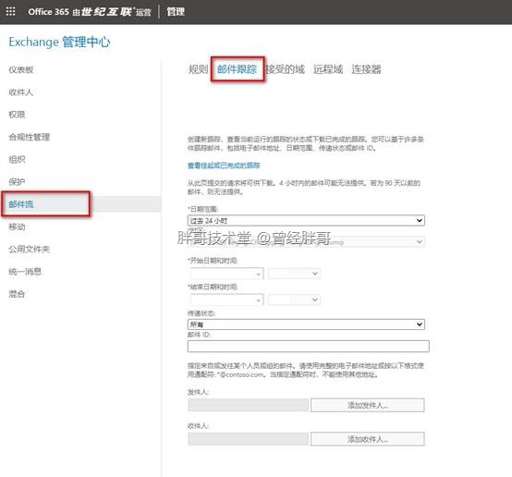512x477 pixels.
Task: Expand the end date picker dropdown
Action: click(x=226, y=300)
